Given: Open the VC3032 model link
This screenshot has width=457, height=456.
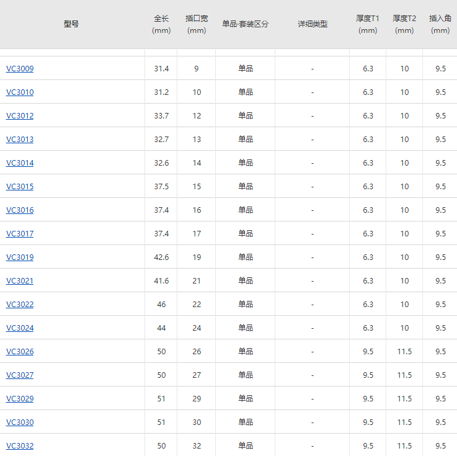Looking at the screenshot, I should (x=20, y=446).
